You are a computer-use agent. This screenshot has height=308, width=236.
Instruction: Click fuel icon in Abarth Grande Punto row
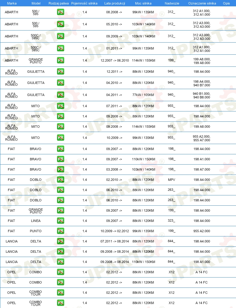61,60
